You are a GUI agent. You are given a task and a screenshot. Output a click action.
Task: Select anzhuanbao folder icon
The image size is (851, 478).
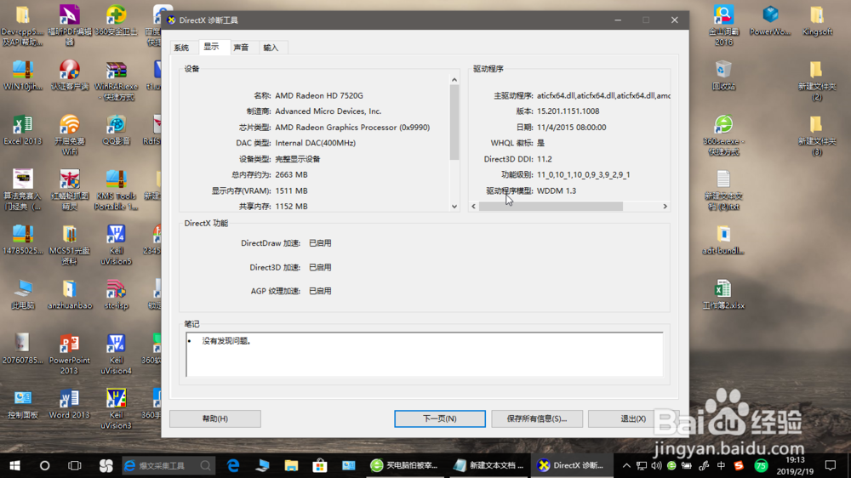(70, 294)
